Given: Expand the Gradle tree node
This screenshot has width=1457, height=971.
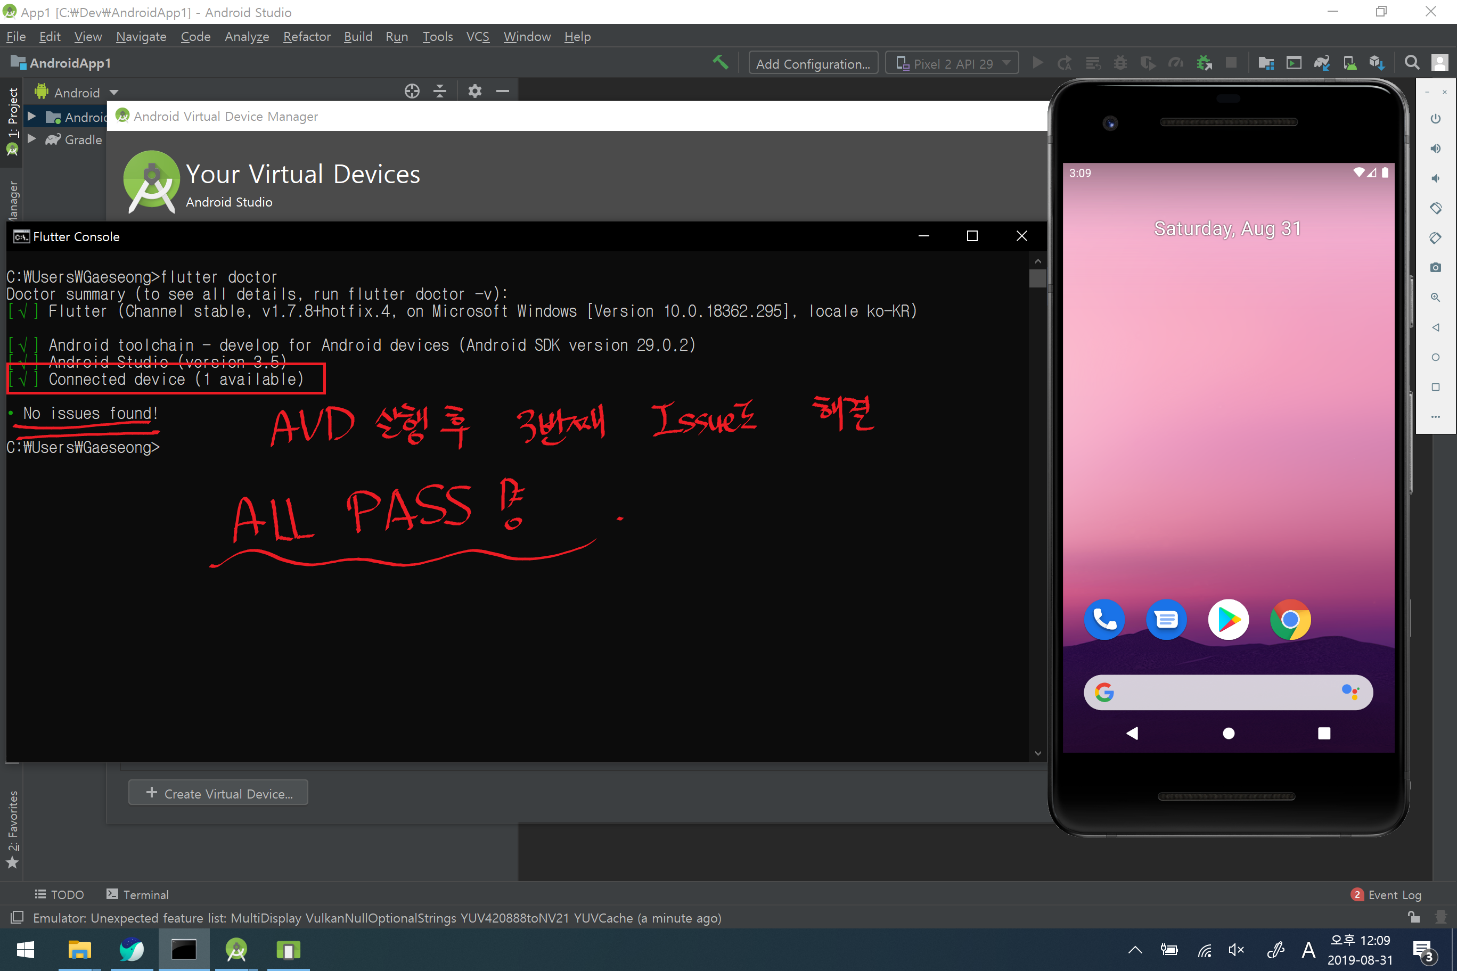Looking at the screenshot, I should 31,139.
